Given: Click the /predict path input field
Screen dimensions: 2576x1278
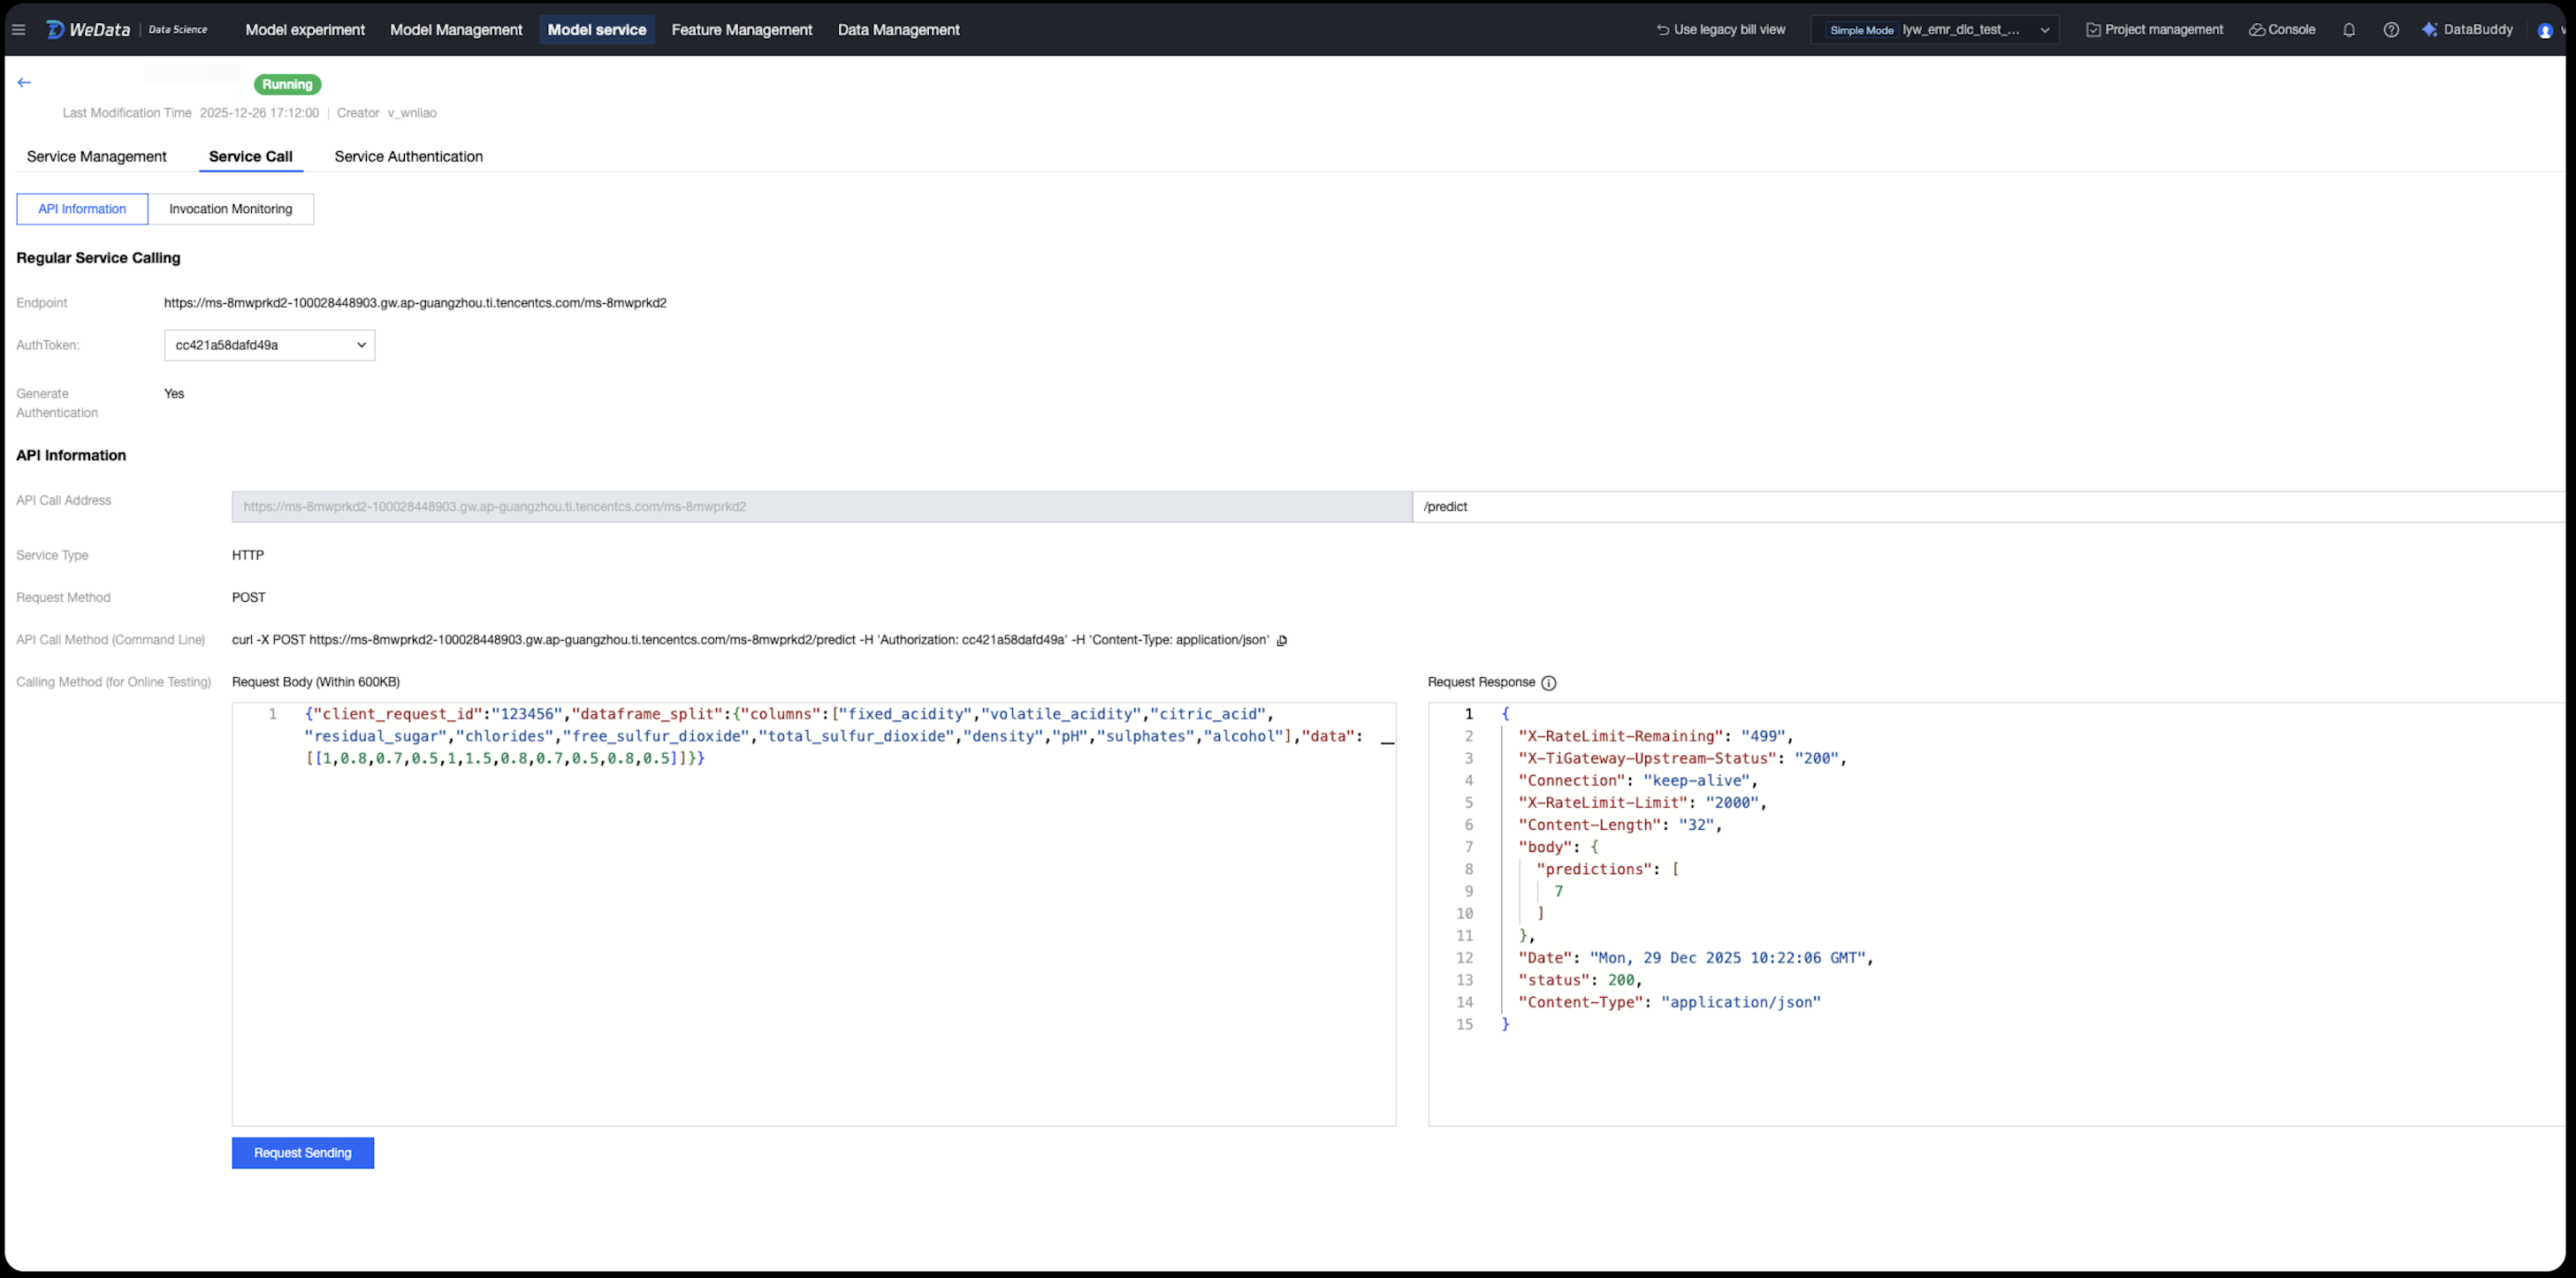Looking at the screenshot, I should (x=1990, y=507).
